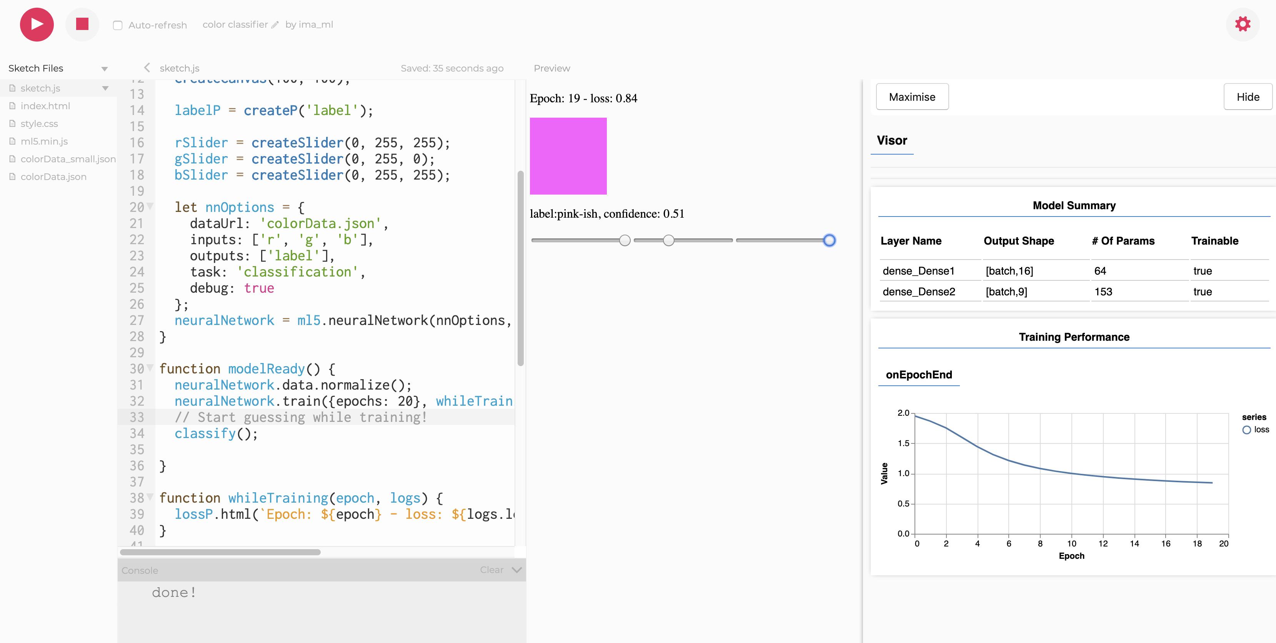The image size is (1276, 643).
Task: Click the red slider handle
Action: [625, 240]
